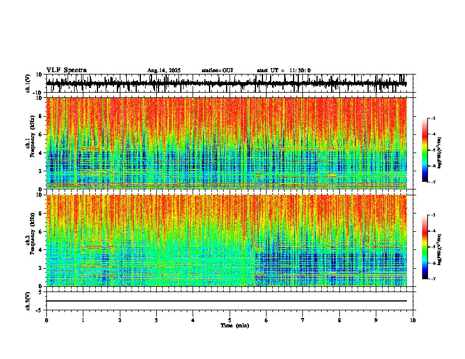Viewport: 465px width, 359px height.
Task: Click the '-3' value atop ch.1 color bar
Action: coord(433,118)
